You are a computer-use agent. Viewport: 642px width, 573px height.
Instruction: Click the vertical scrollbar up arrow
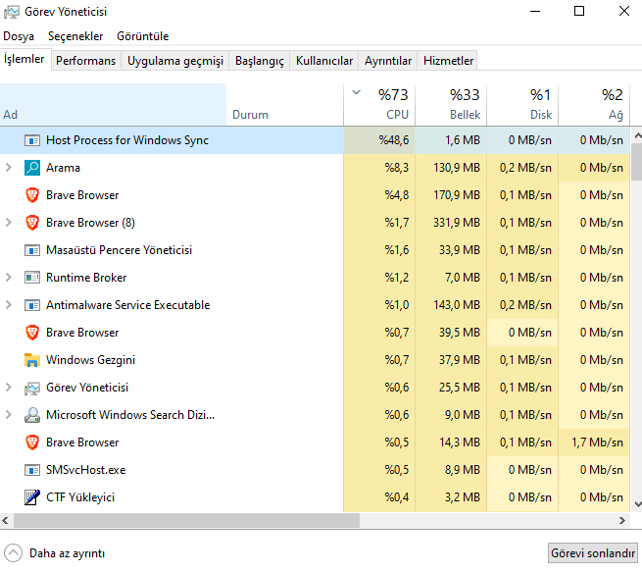tap(637, 135)
